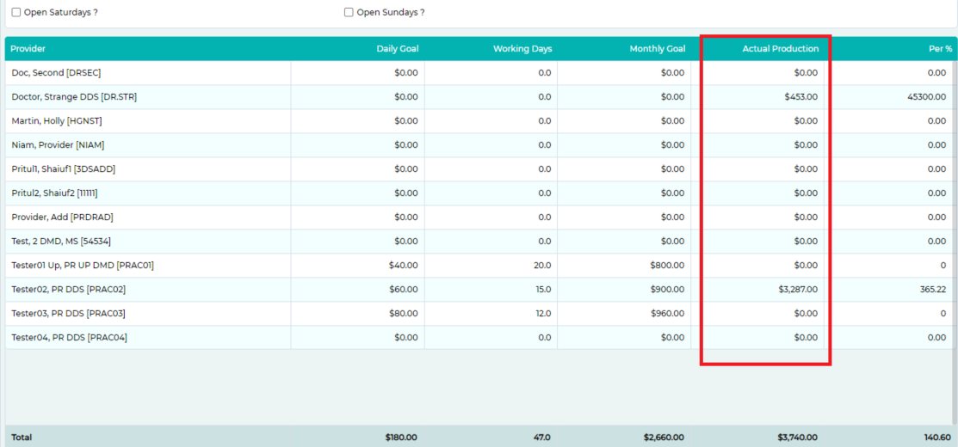Screen dimensions: 958x447
Task: Click the $453.00 actual production cell
Action: coord(800,97)
